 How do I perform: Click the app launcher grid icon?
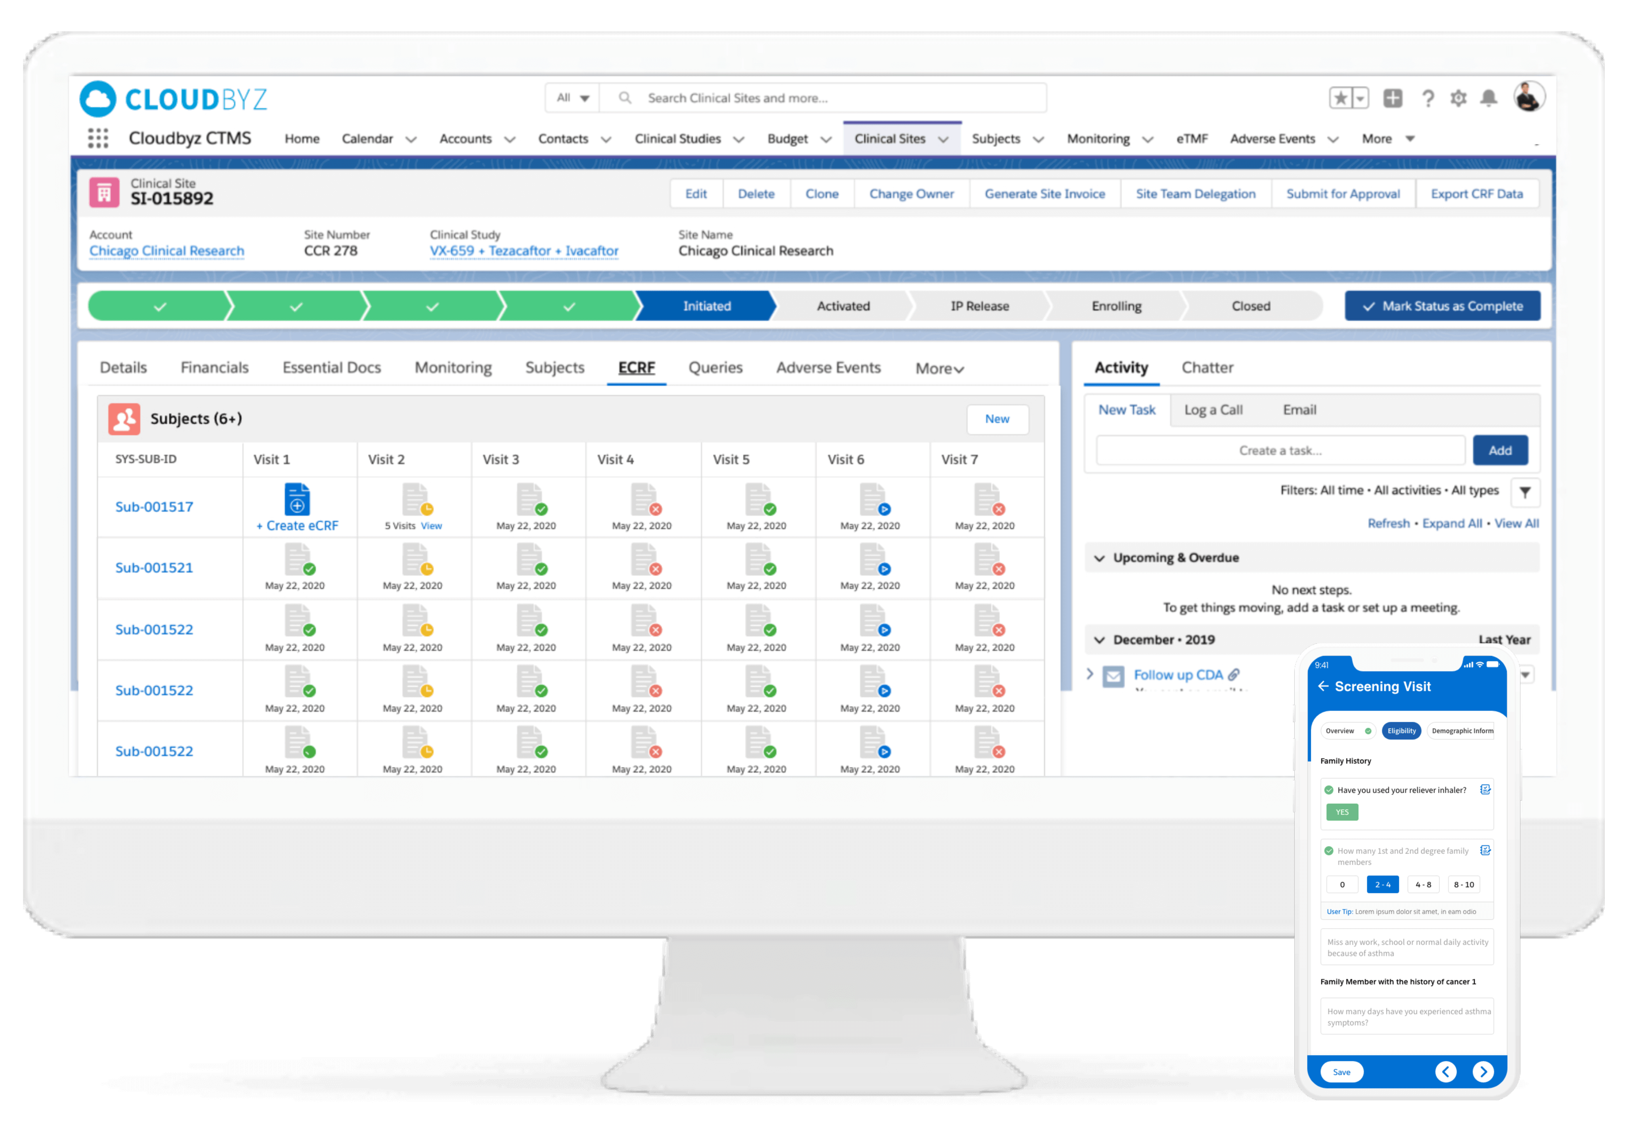(x=98, y=138)
